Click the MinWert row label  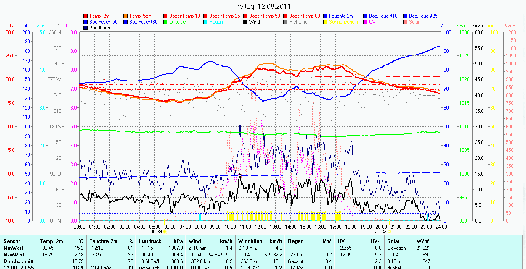(13, 248)
